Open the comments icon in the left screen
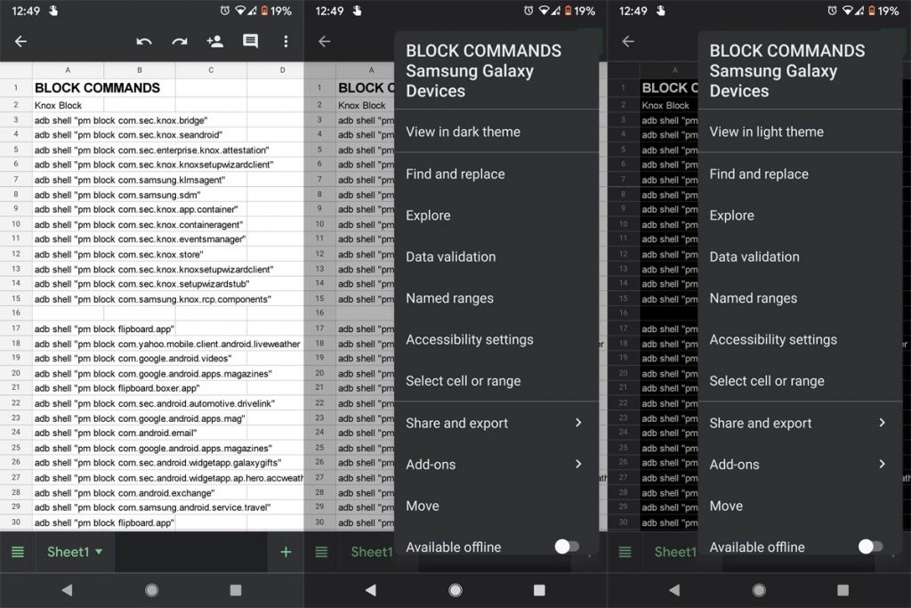This screenshot has width=911, height=608. coord(250,41)
